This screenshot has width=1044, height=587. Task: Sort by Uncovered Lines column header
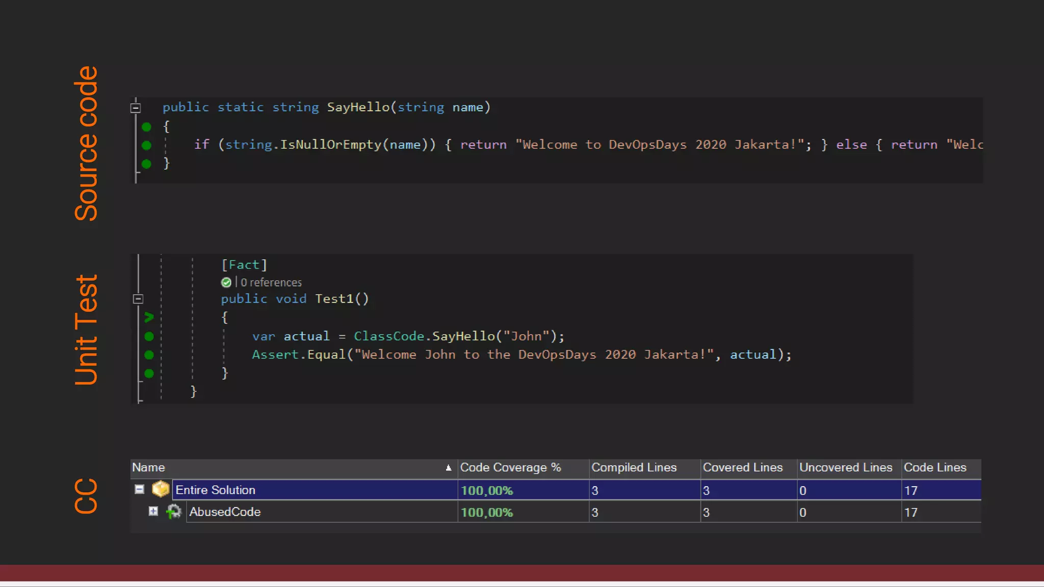coord(849,468)
